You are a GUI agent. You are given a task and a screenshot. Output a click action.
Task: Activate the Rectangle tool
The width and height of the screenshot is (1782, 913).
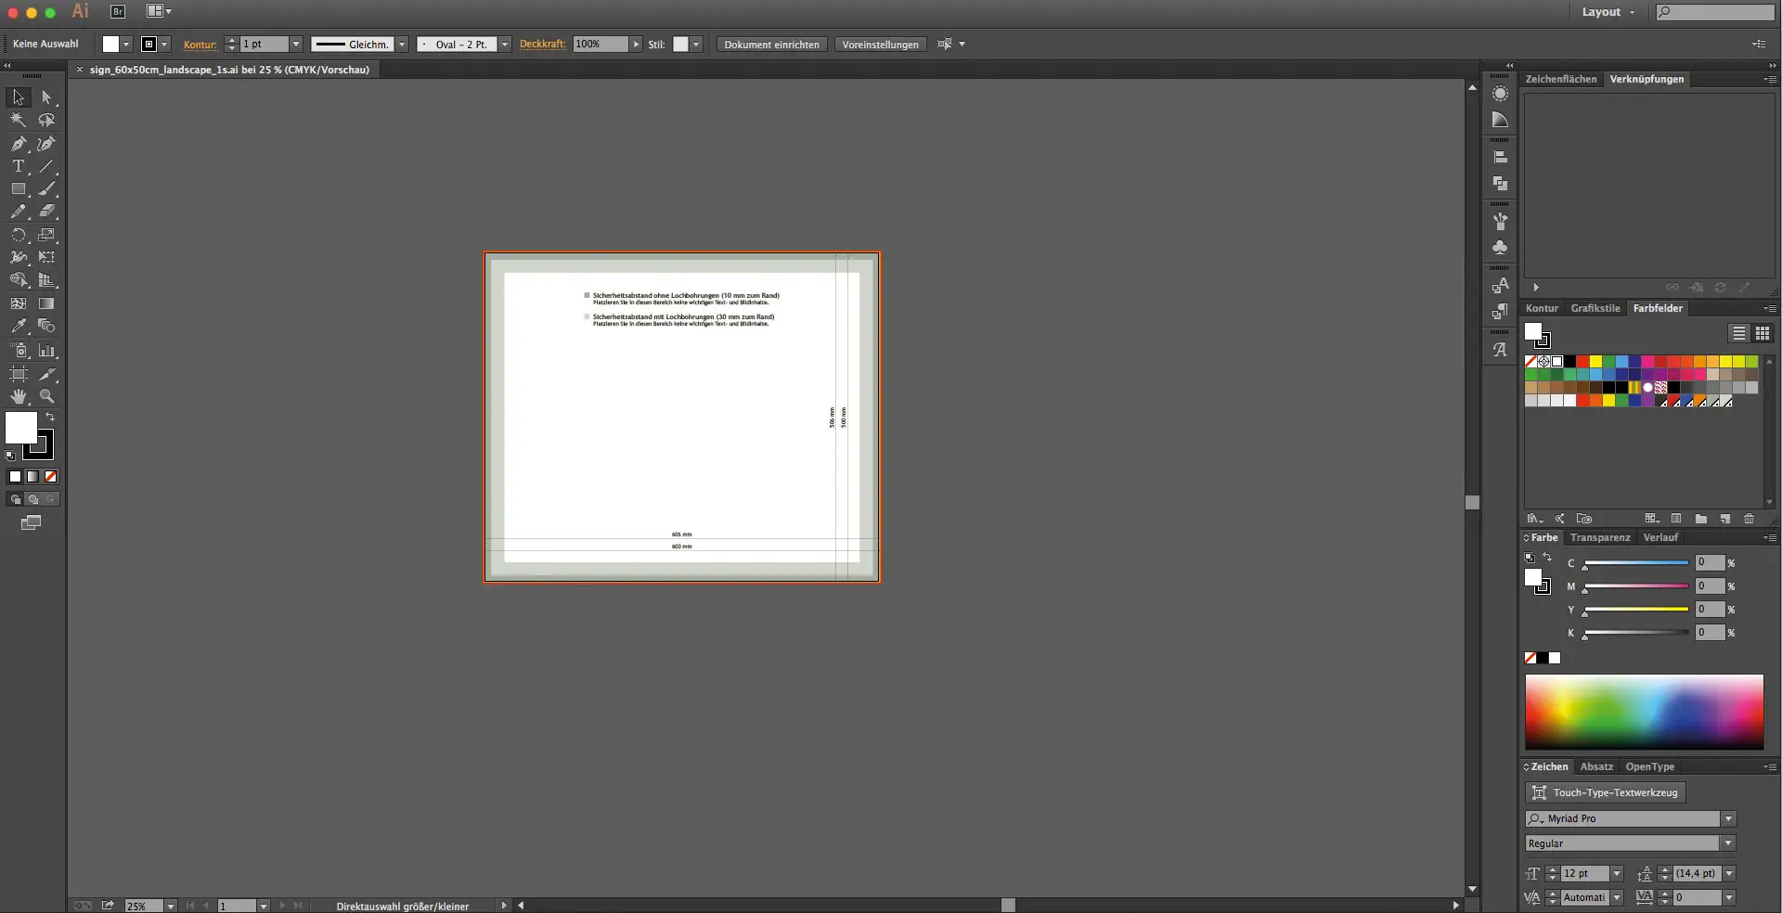point(19,189)
